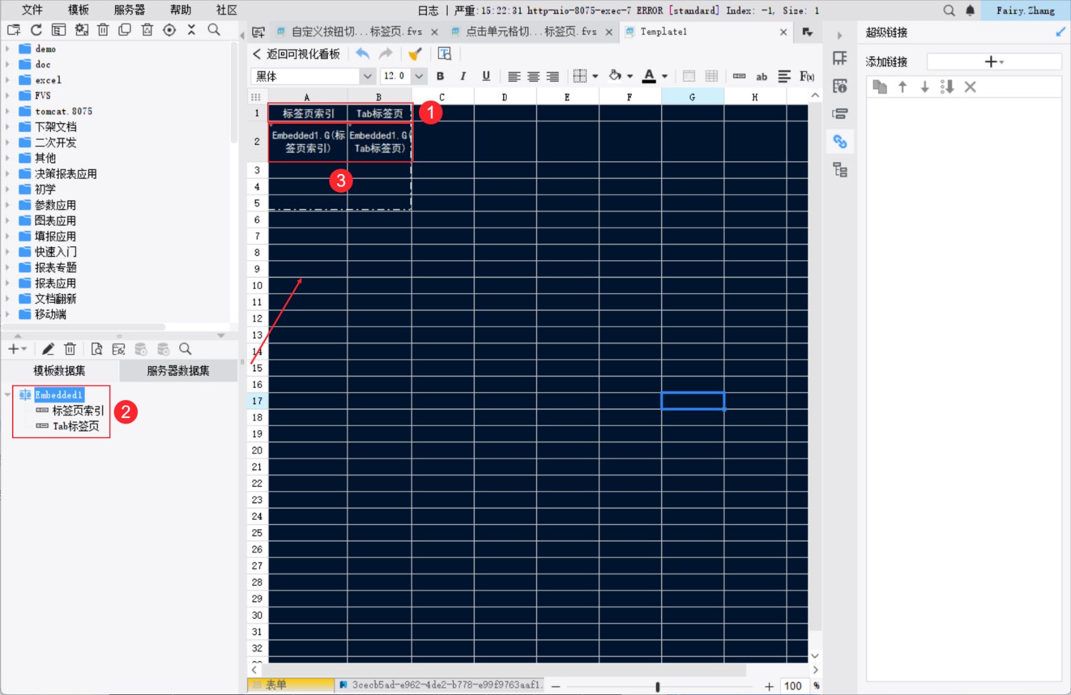1071x695 pixels.
Task: Click the ab text element icon
Action: coord(762,76)
